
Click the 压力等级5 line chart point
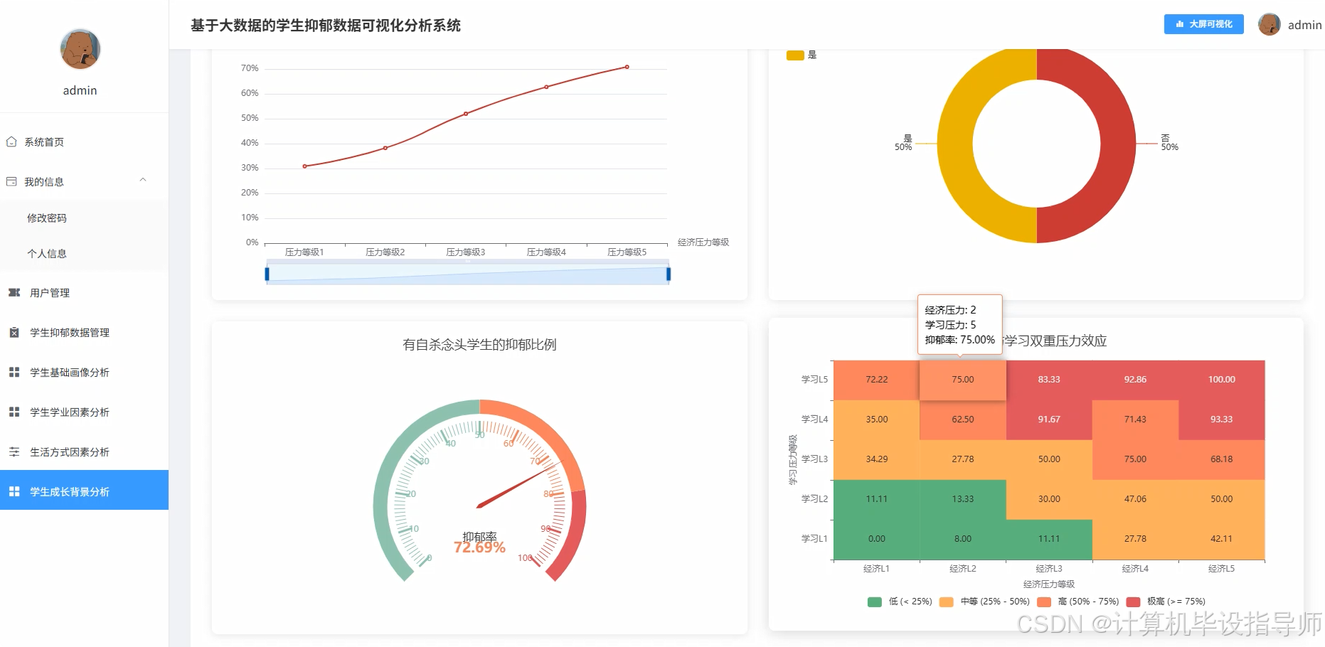pos(627,67)
